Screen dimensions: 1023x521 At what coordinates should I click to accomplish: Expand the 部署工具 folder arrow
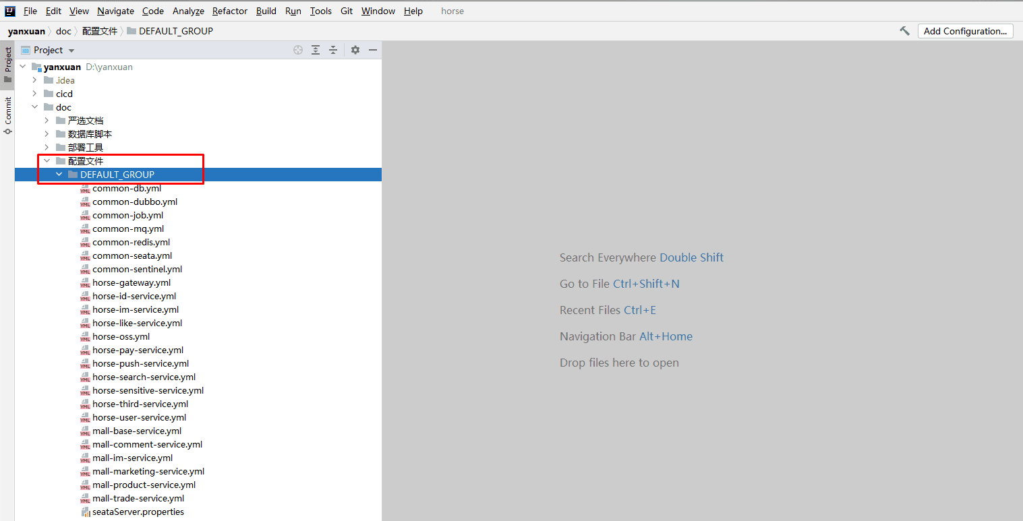(x=47, y=148)
